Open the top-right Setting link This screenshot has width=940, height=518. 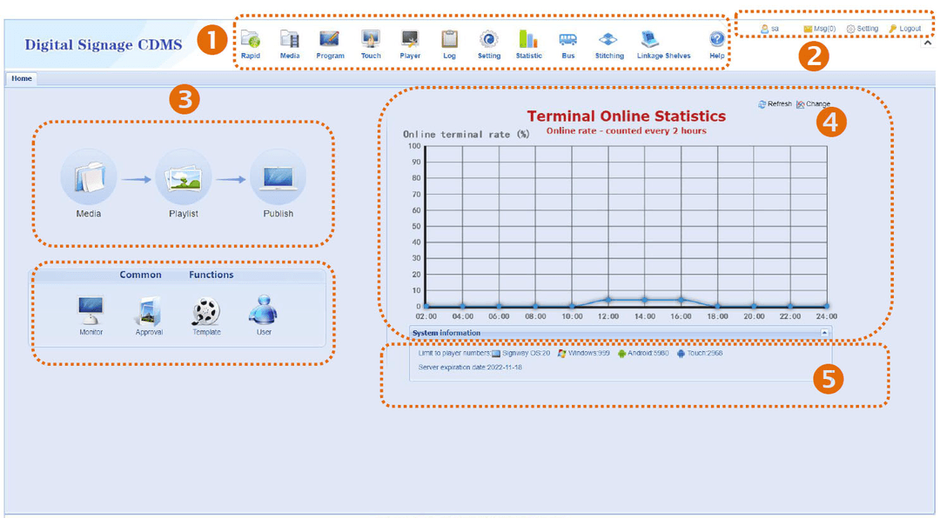coord(862,29)
